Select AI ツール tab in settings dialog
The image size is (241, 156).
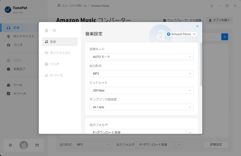point(60,75)
